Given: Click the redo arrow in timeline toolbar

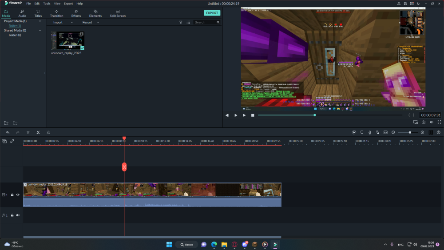Looking at the screenshot, I should tap(18, 132).
